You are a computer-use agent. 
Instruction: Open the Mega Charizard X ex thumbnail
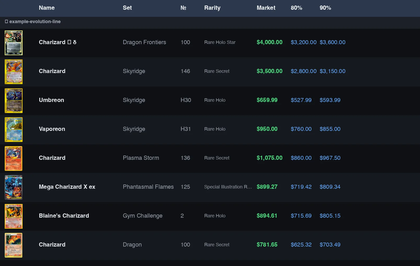pyautogui.click(x=14, y=187)
